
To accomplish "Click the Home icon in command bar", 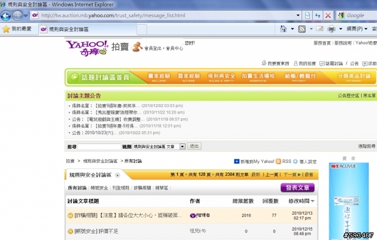I will coord(283,29).
